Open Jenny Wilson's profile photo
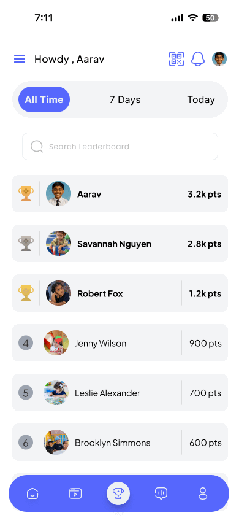239x518 pixels. pyautogui.click(x=56, y=343)
